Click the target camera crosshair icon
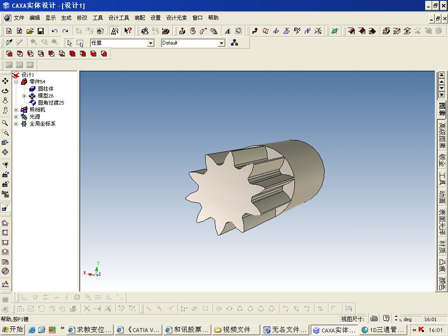The height and width of the screenshot is (336, 448). [x=5, y=152]
